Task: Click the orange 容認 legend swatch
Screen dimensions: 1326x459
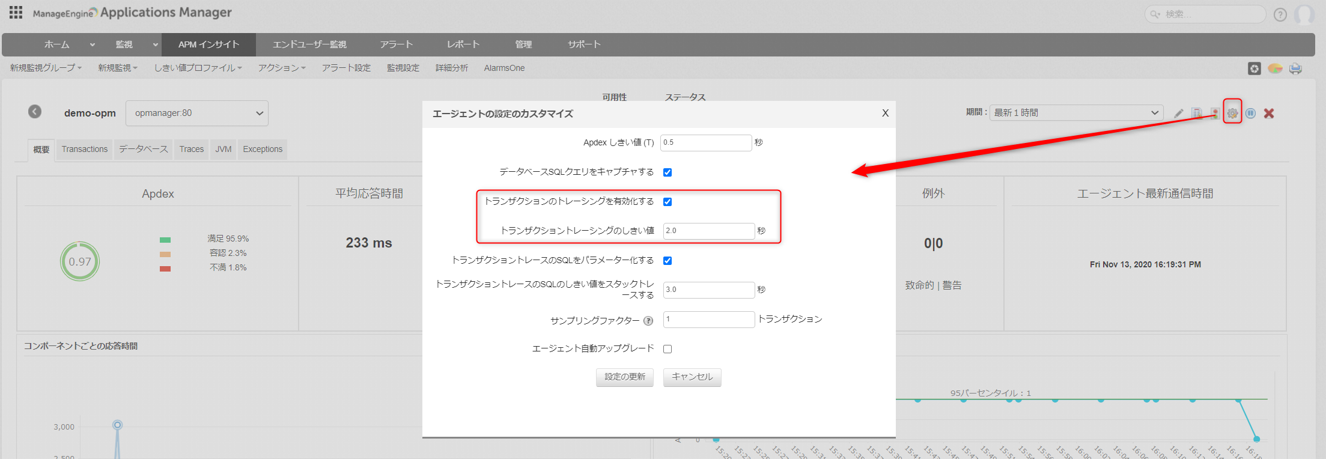Action: coord(165,254)
